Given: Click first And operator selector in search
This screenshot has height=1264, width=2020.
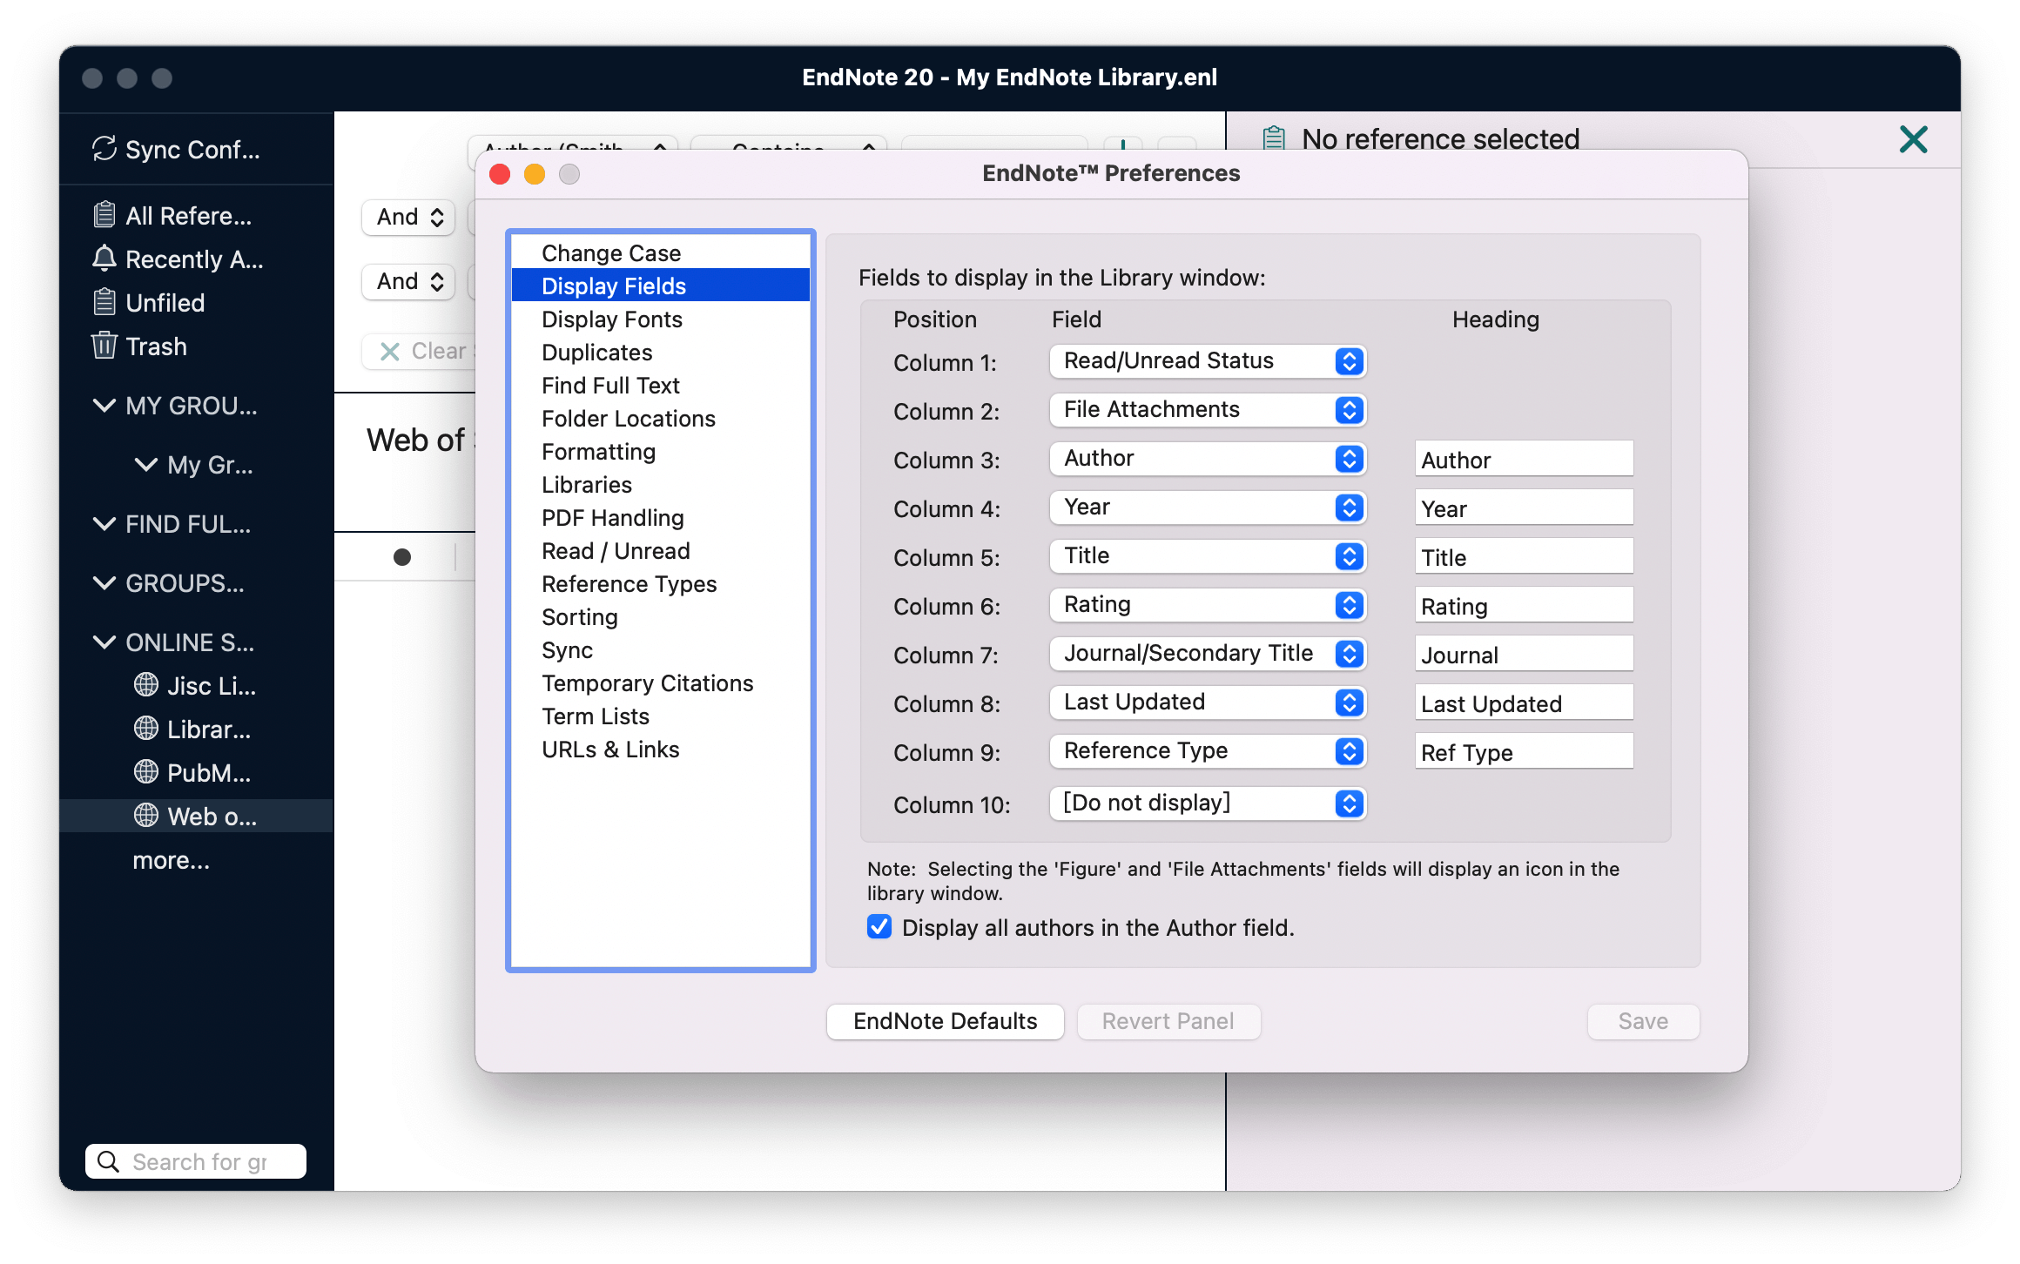Looking at the screenshot, I should [408, 216].
